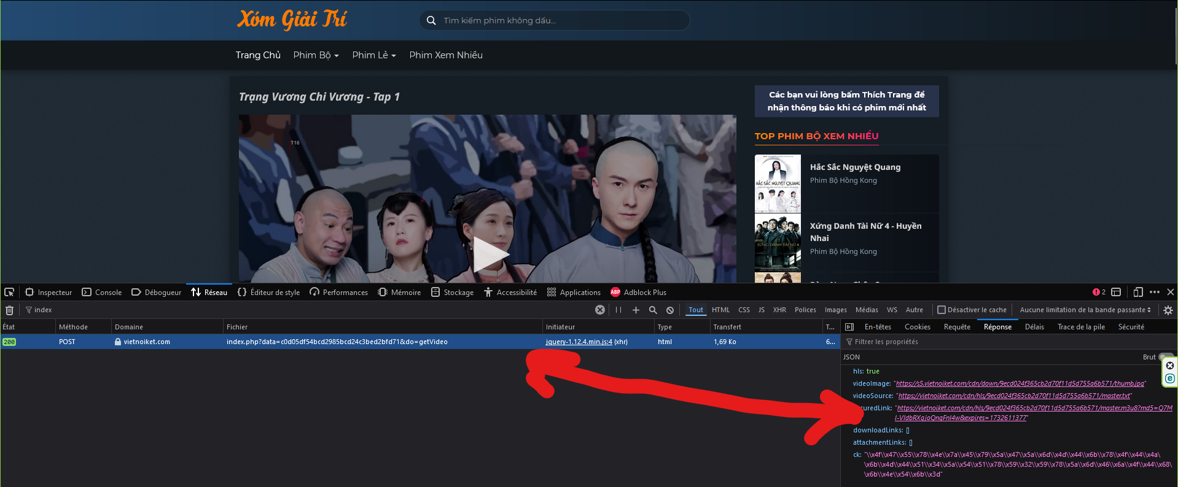This screenshot has height=487, width=1178.
Task: Show the Requête details tab
Action: [x=957, y=328]
